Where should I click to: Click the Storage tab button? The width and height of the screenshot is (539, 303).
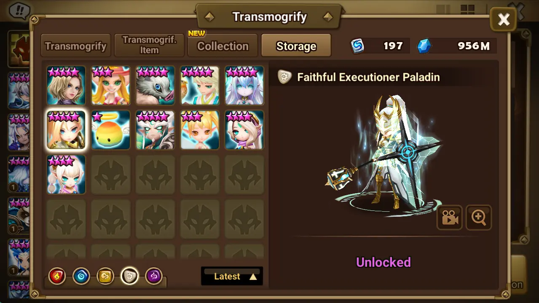pyautogui.click(x=296, y=45)
